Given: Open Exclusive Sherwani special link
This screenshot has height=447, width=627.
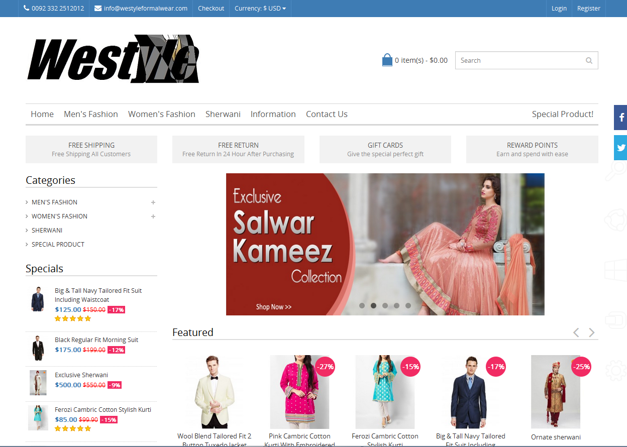Looking at the screenshot, I should [x=81, y=375].
